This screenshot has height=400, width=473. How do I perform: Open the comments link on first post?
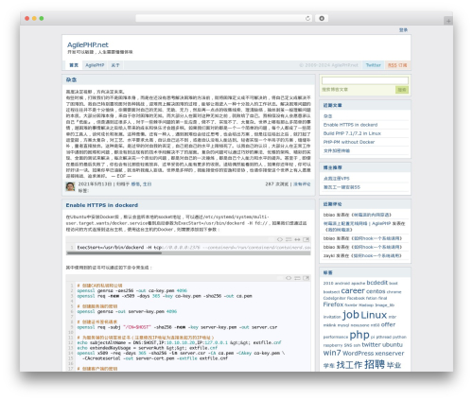click(x=302, y=184)
